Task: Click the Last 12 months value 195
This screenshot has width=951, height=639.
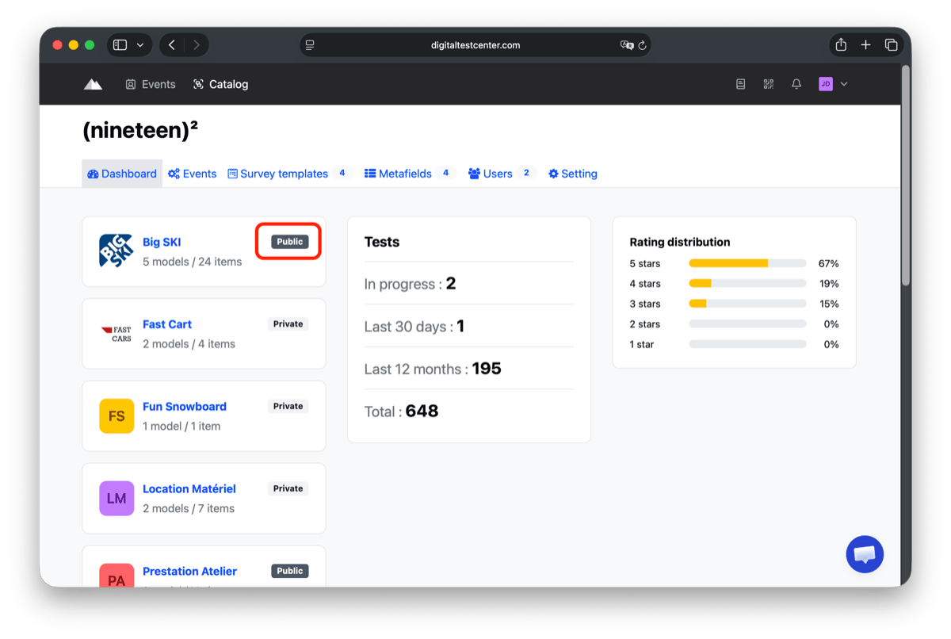Action: [x=487, y=369]
